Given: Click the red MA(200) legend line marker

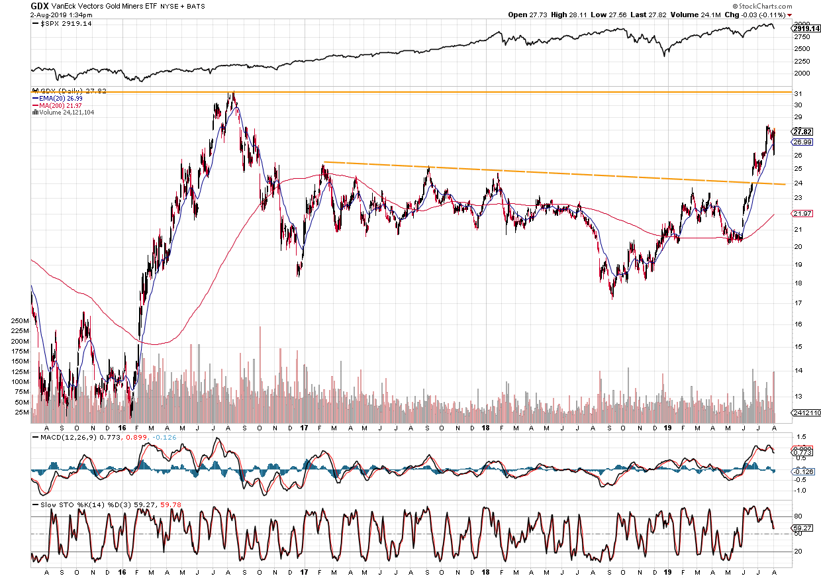Looking at the screenshot, I should tap(36, 105).
